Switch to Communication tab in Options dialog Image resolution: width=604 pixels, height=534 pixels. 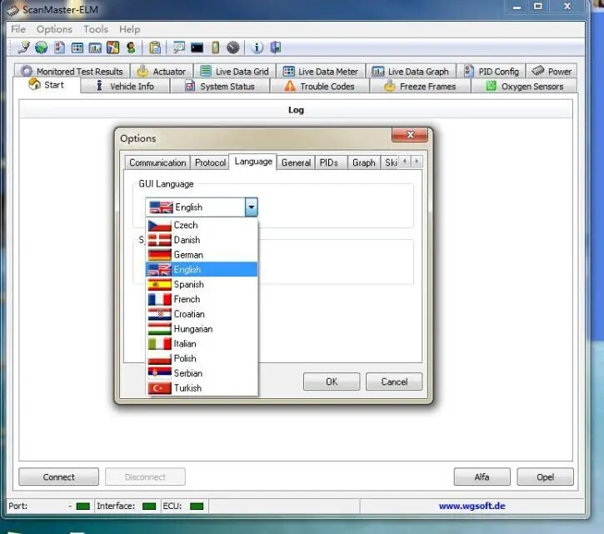157,162
